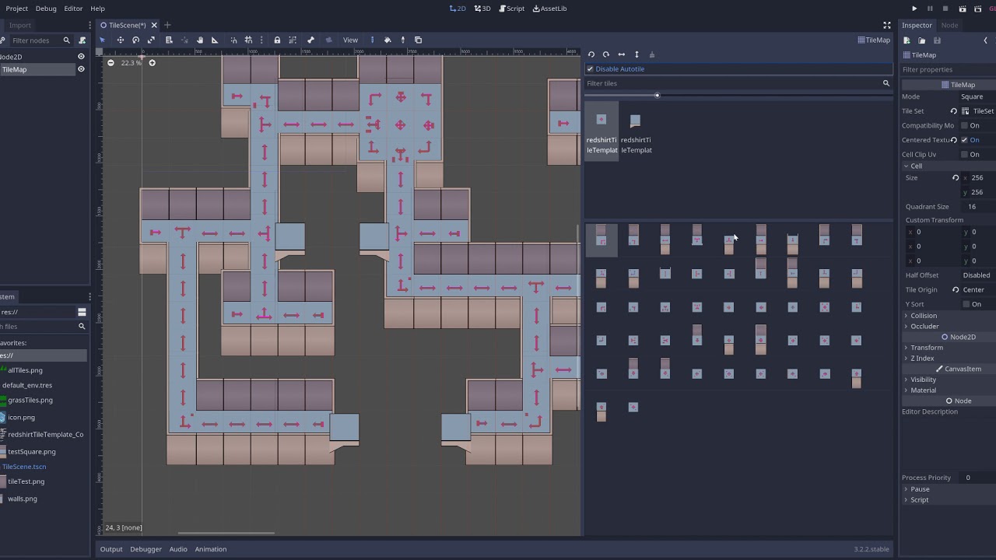Open the Output bottom panel
Viewport: 996px width, 560px height.
pos(111,549)
